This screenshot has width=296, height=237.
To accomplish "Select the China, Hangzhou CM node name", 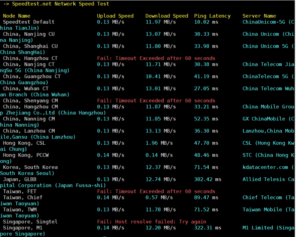I will pos(30,107).
